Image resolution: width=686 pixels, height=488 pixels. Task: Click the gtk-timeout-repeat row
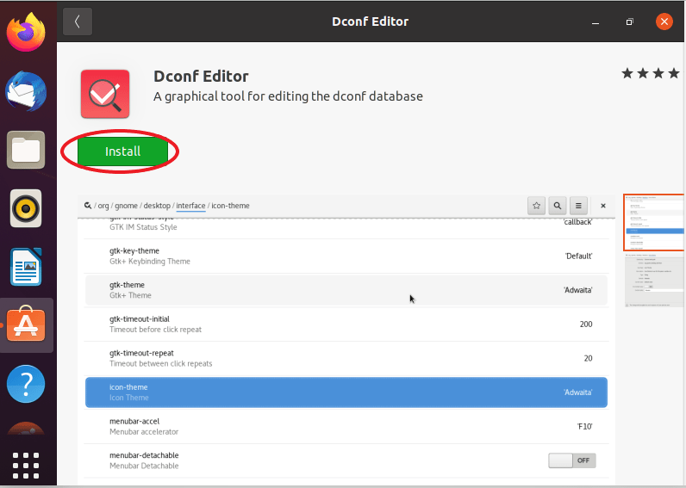(x=346, y=358)
